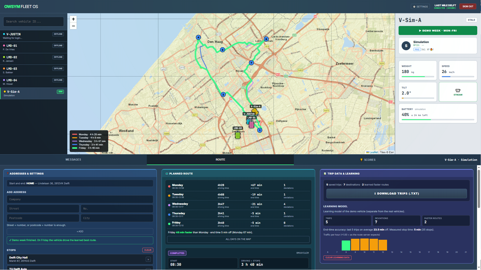Image resolution: width=481 pixels, height=270 pixels.
Task: Click the page vertical scrollbar
Action: pyautogui.click(x=479, y=189)
